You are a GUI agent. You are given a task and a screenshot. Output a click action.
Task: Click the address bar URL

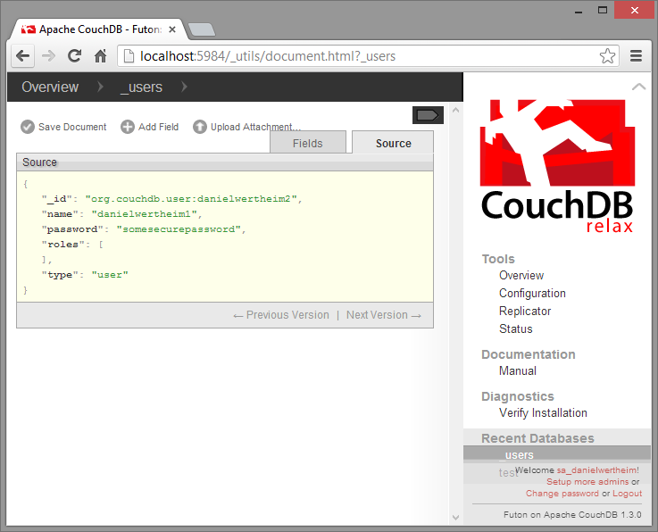coord(268,56)
